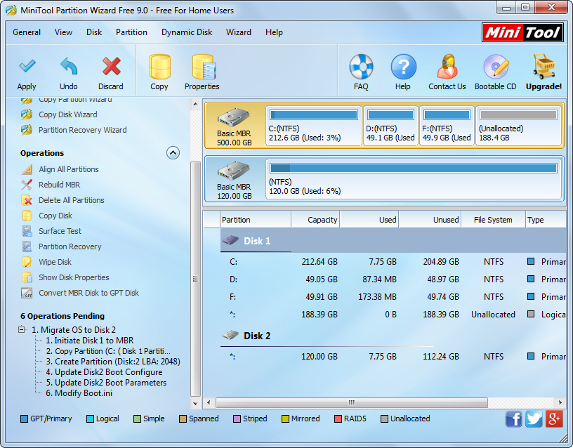Viewport: 573px width, 448px height.
Task: Select the Disk 2 header row
Action: [393, 336]
